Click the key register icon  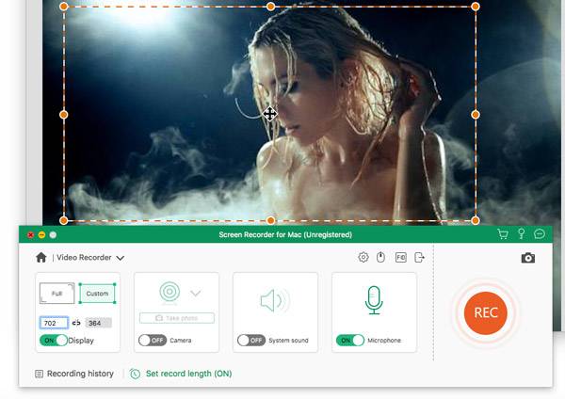(x=521, y=234)
